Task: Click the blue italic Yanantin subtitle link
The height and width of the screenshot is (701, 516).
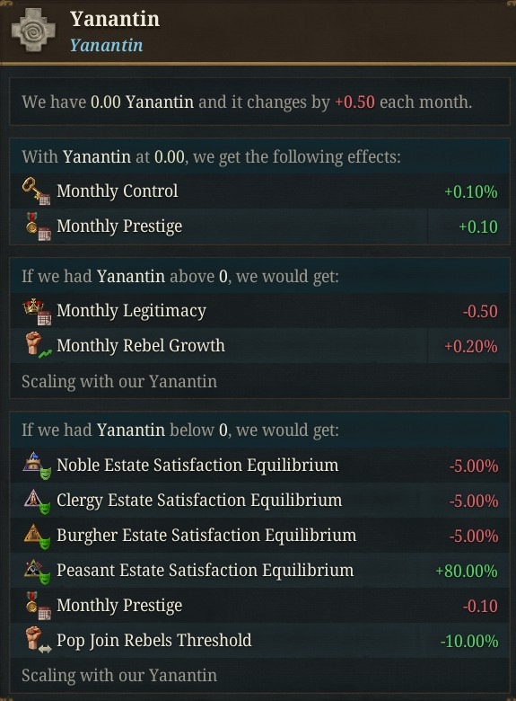Action: (x=106, y=45)
